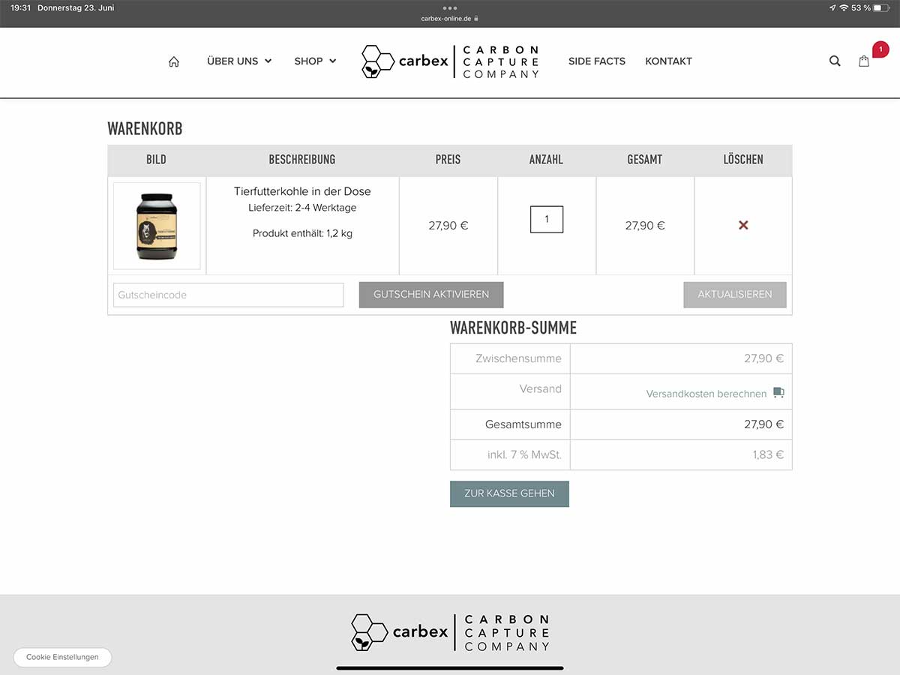
Task: Tap the battery status indicator
Action: tap(882, 7)
